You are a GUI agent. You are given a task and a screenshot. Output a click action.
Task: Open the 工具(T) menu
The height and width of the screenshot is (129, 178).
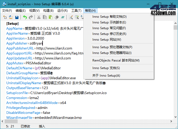pyautogui.click(x=76, y=11)
